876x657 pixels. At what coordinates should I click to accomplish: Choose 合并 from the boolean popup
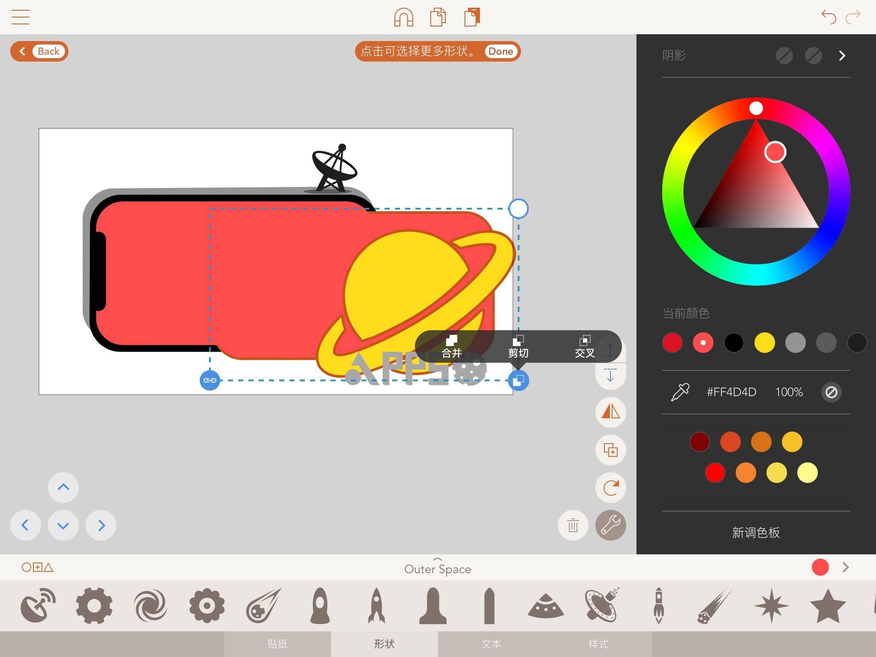[x=452, y=346]
